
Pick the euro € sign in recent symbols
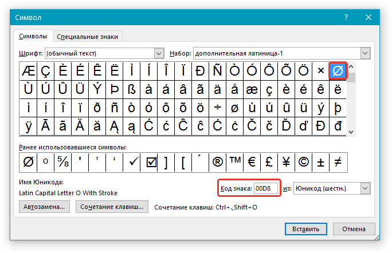(252, 163)
